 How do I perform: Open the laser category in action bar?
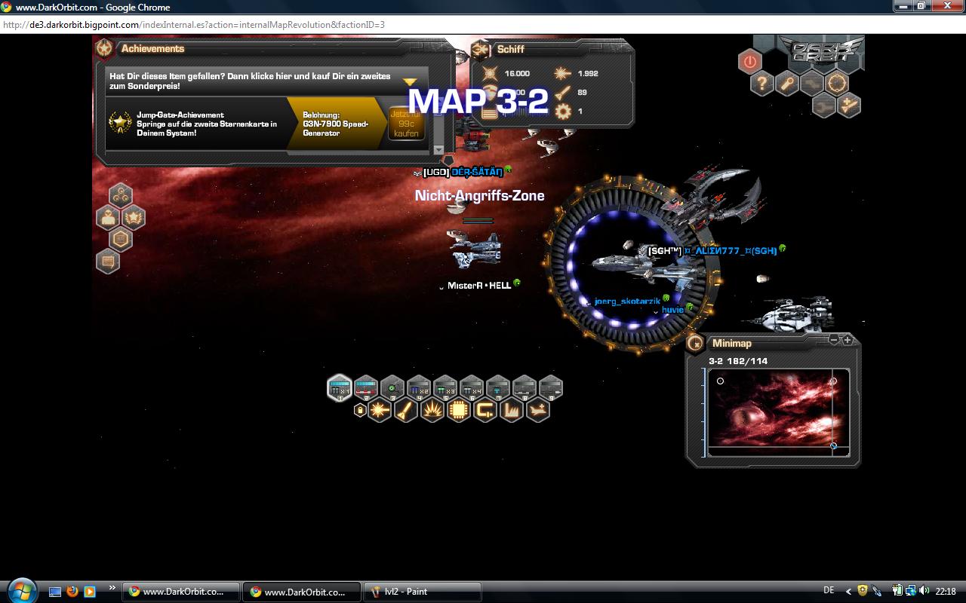380,410
